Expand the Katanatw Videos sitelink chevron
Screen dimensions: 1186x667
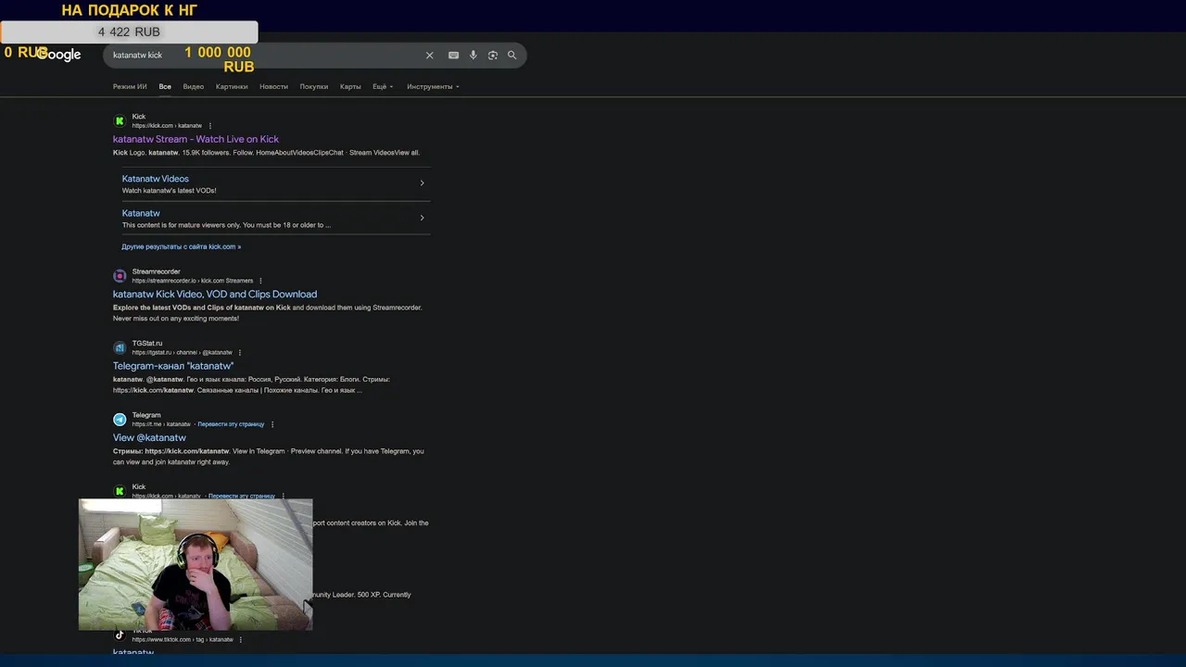pos(422,182)
